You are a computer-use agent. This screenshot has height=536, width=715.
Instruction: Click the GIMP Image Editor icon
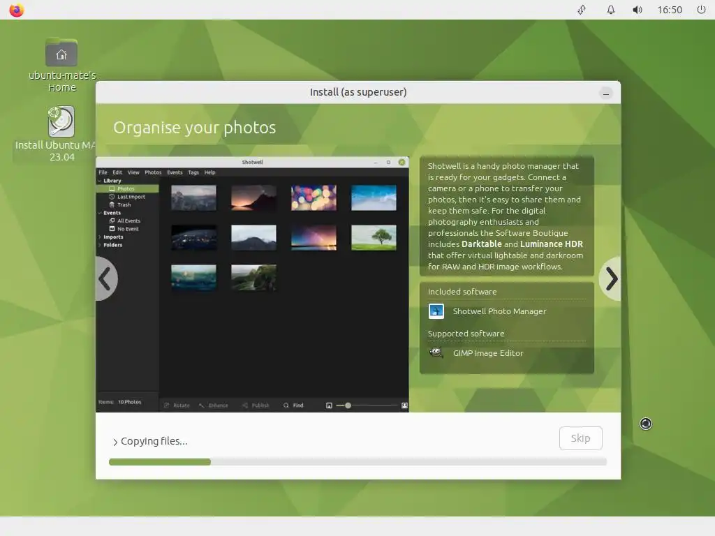pos(436,352)
